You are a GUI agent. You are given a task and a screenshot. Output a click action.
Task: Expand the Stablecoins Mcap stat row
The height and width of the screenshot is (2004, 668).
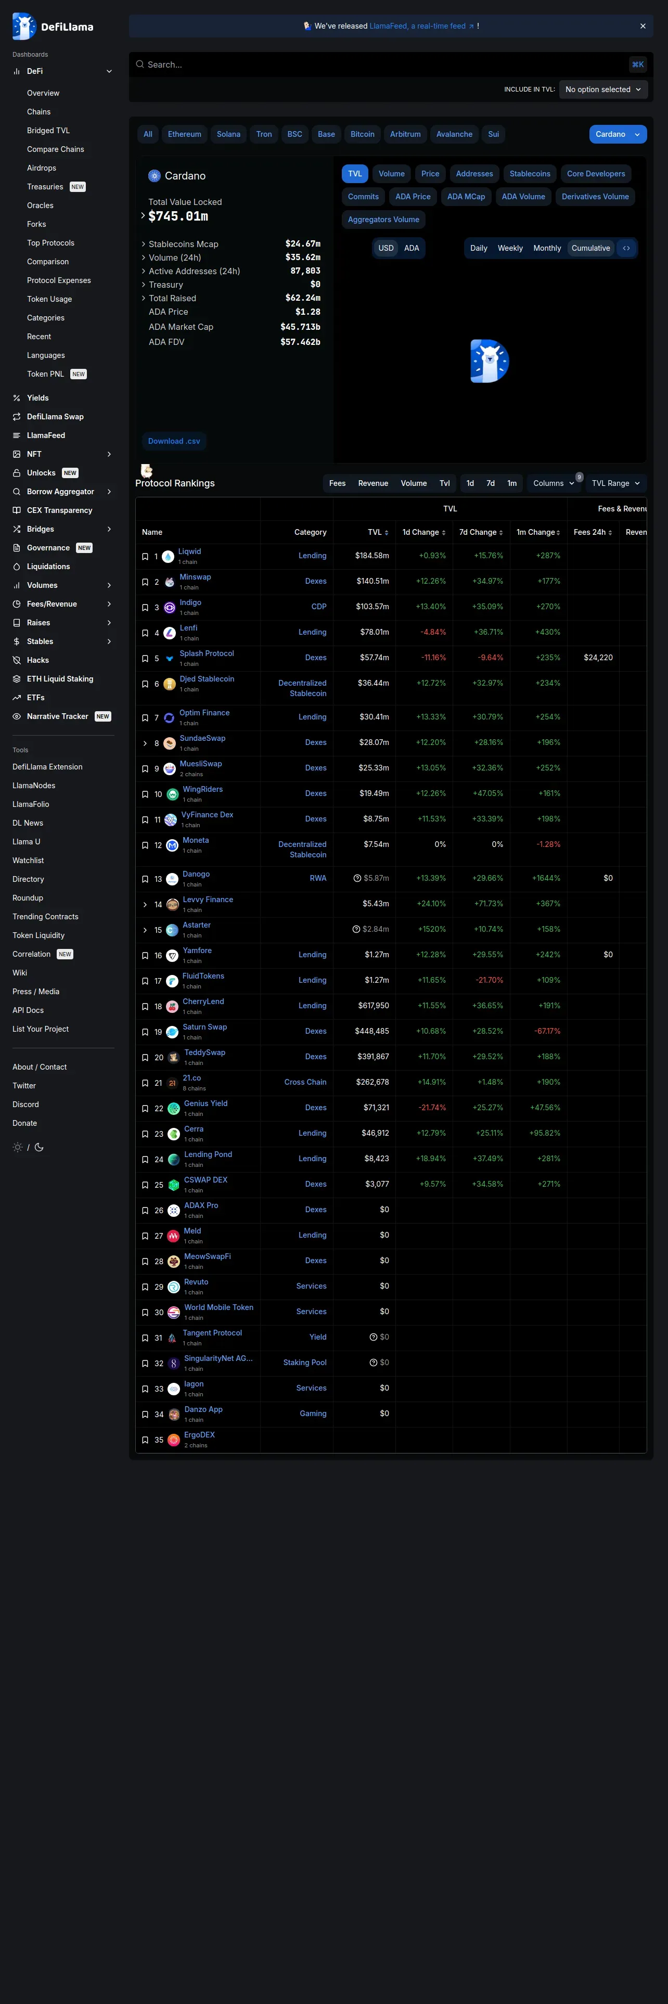[x=143, y=245]
